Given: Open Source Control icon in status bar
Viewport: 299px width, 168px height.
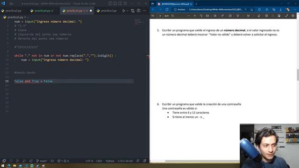Looking at the screenshot, I should click(17, 161).
